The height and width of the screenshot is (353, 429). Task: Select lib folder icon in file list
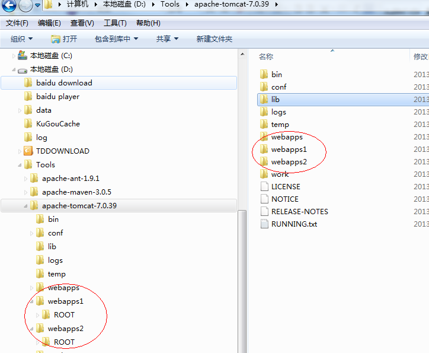tap(264, 99)
